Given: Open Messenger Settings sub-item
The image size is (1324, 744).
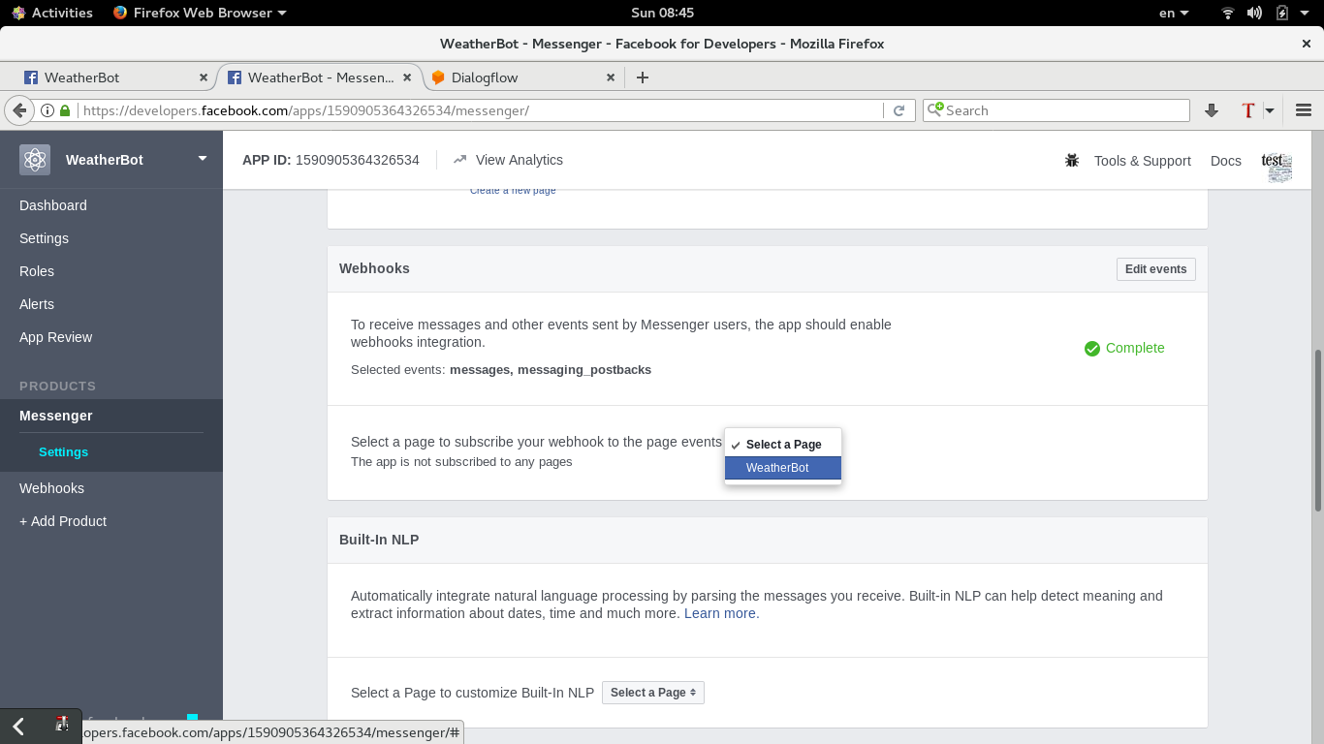Looking at the screenshot, I should coord(63,452).
